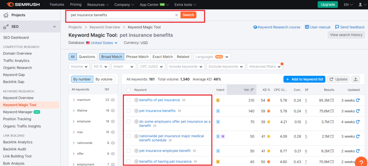Image resolution: width=368 pixels, height=166 pixels.
Task: Tick the checkbox for 'benefits of pet insurance'
Action: coord(129,100)
